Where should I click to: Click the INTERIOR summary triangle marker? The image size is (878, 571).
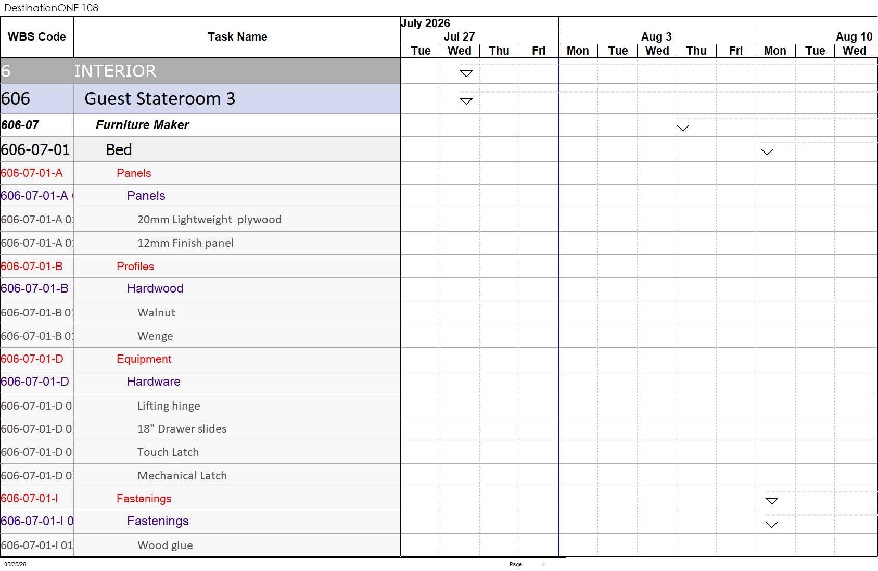click(466, 73)
